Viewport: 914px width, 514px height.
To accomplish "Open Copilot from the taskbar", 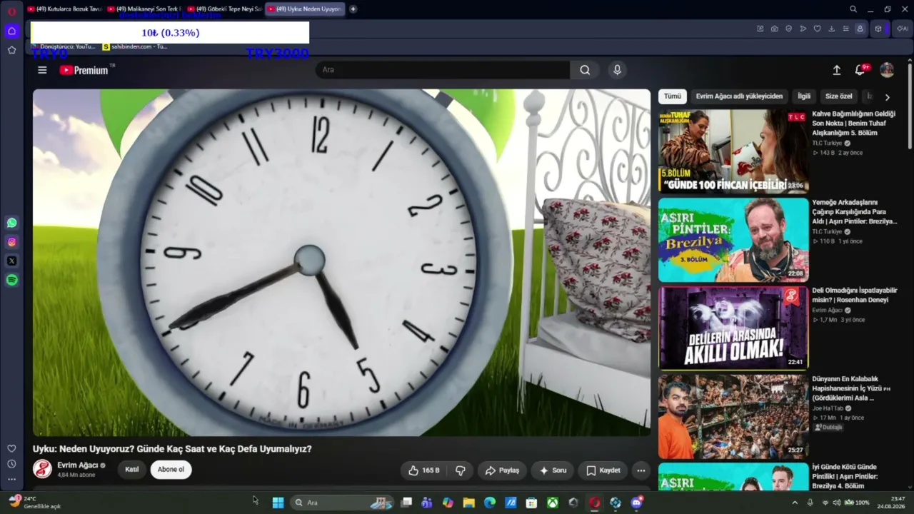I will coord(448,503).
